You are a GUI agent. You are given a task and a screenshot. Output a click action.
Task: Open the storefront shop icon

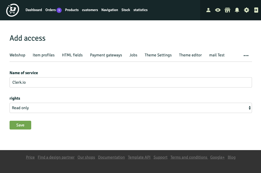pos(227,10)
